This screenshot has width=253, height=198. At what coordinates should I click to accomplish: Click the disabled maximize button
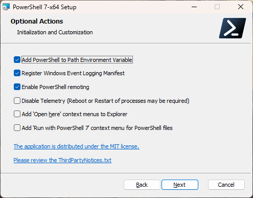217,7
